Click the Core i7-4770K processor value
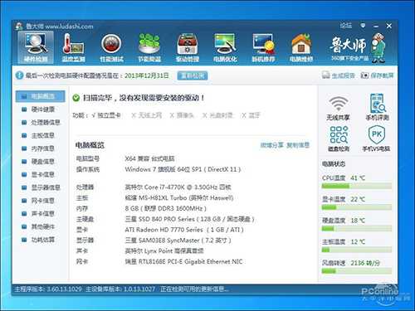Image resolution: width=415 pixels, height=311 pixels. (x=178, y=187)
